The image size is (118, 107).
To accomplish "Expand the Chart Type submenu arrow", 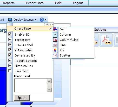I will pos(50,29).
